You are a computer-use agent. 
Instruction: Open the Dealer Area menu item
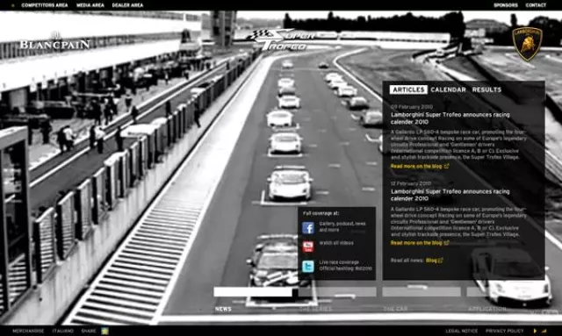tap(127, 5)
